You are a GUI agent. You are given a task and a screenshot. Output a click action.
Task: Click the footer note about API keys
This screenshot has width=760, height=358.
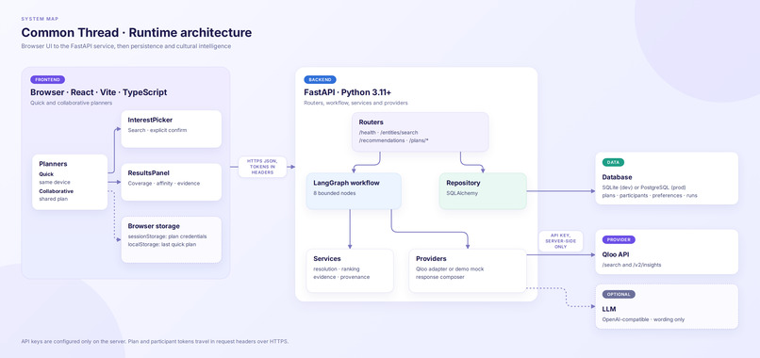coord(155,342)
